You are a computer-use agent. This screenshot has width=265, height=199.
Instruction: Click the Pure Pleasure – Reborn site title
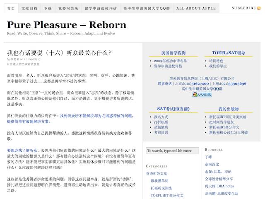pos(66,24)
